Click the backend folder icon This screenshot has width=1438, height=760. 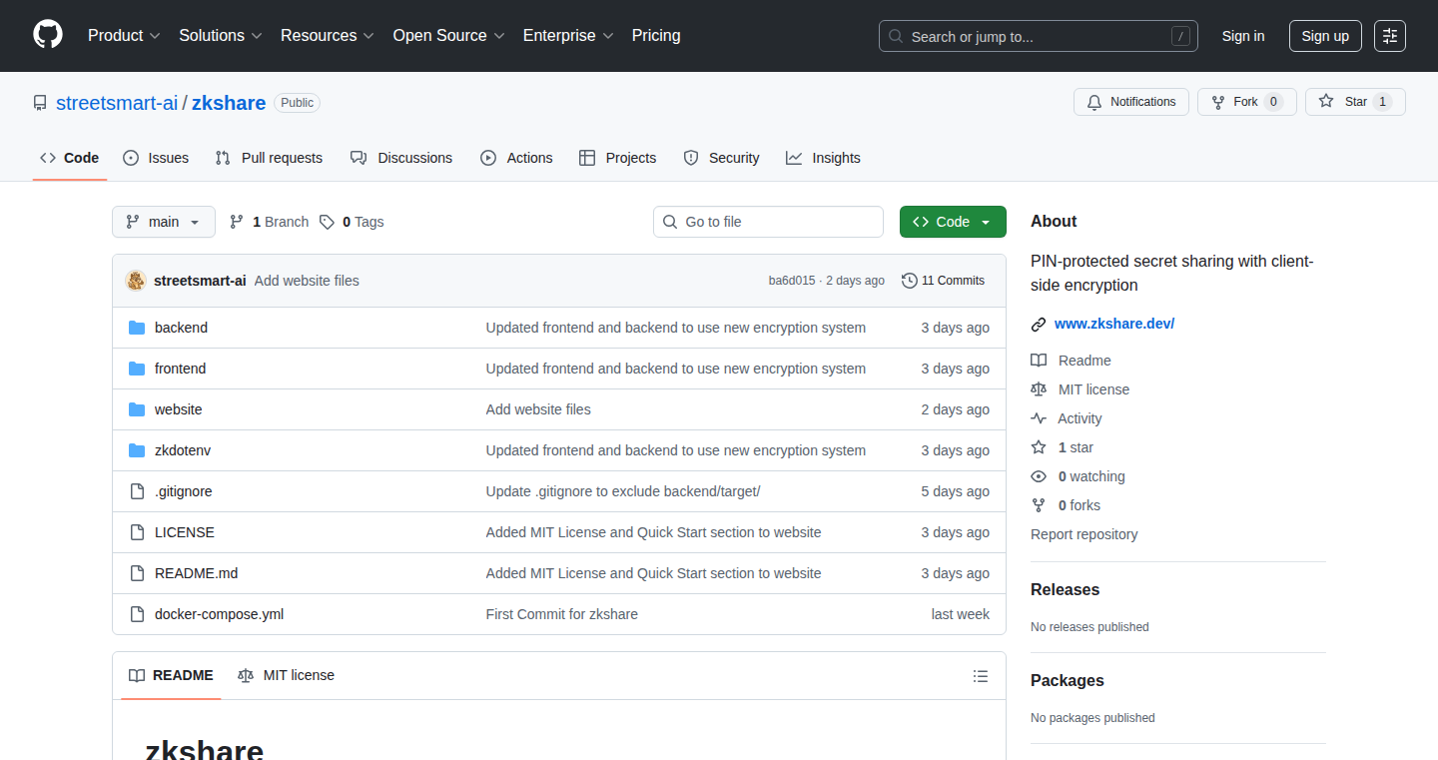(x=137, y=328)
